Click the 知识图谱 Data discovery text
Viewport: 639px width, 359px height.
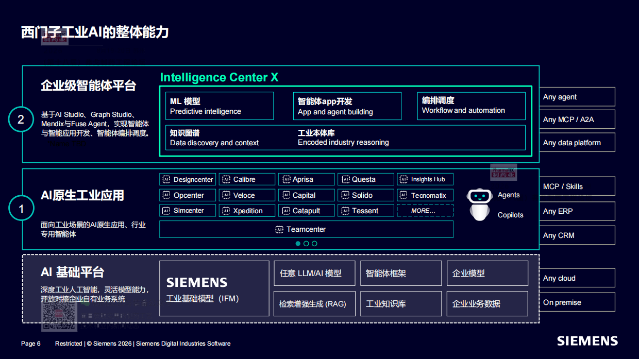[x=214, y=138]
